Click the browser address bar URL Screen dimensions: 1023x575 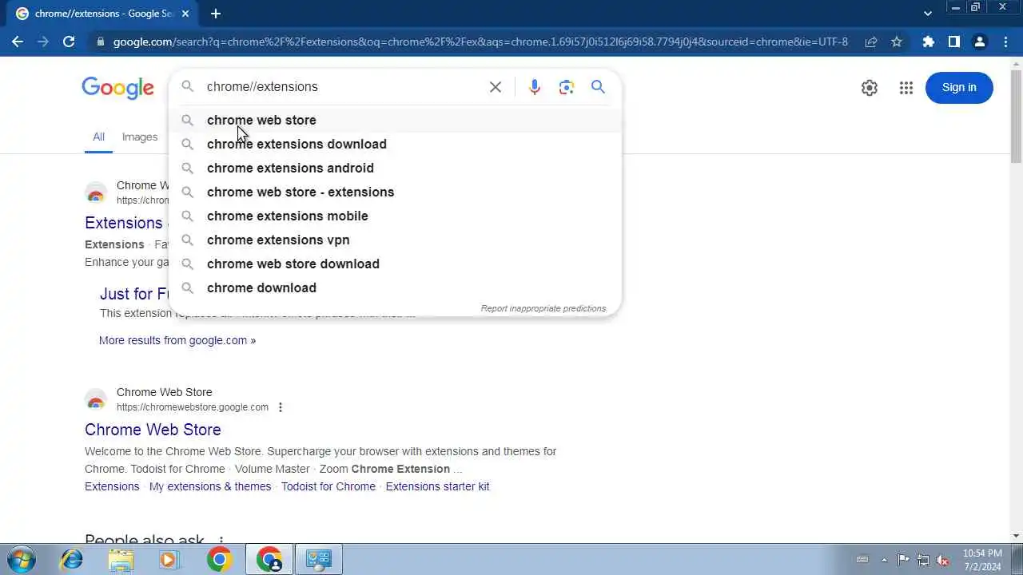point(480,42)
